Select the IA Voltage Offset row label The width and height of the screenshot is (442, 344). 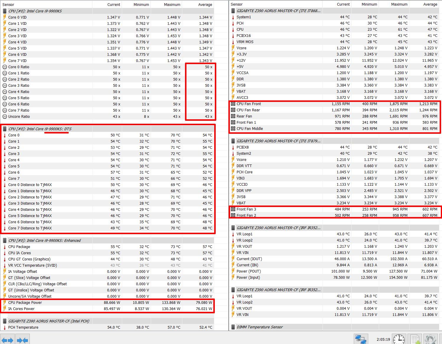[x=23, y=272]
